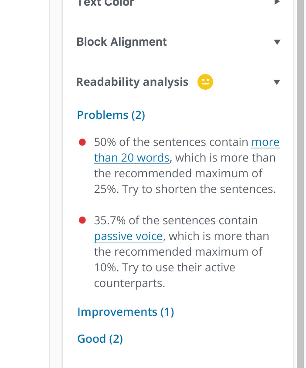Image resolution: width=306 pixels, height=368 pixels.
Task: Expand the Good (2) section
Action: (100, 339)
